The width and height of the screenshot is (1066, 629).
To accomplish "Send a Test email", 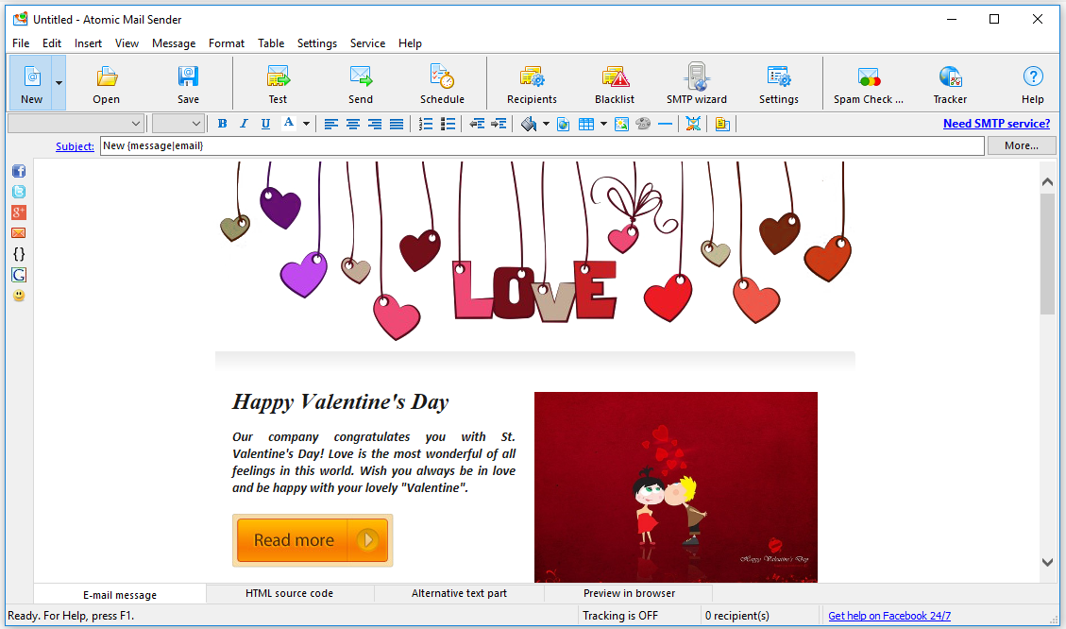I will pyautogui.click(x=278, y=84).
